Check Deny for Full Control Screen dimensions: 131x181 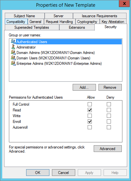pyautogui.click(x=109, y=104)
